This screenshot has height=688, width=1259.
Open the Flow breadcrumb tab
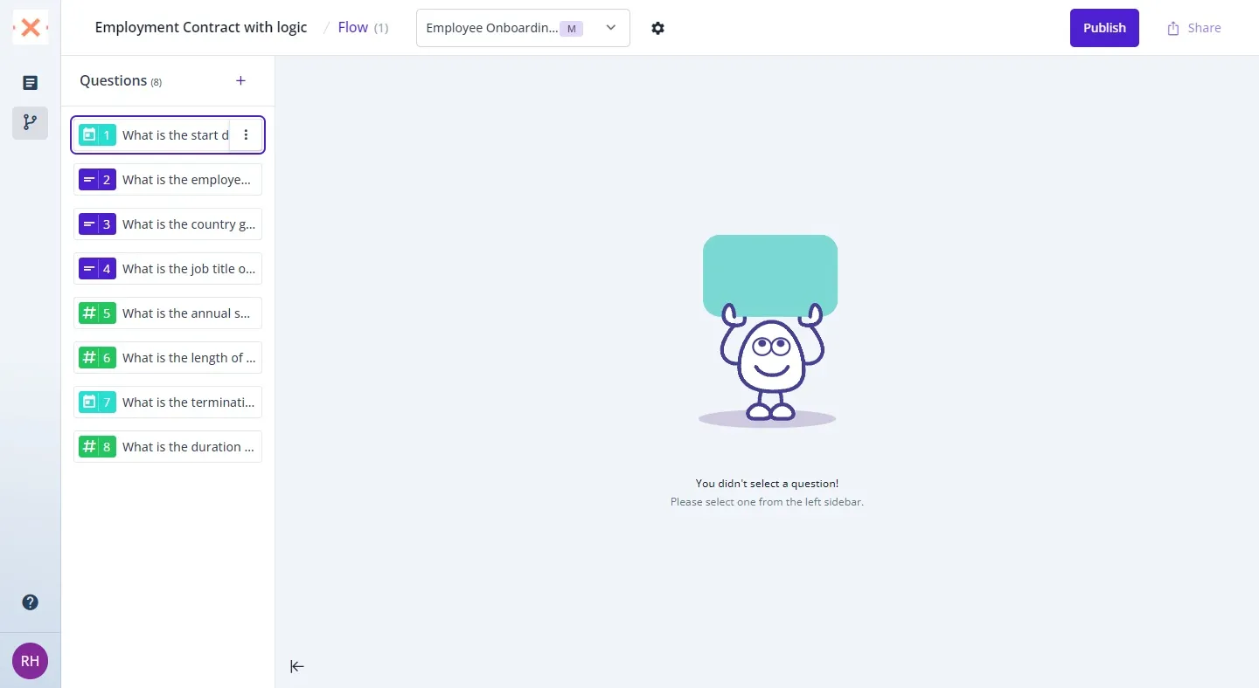pyautogui.click(x=353, y=28)
